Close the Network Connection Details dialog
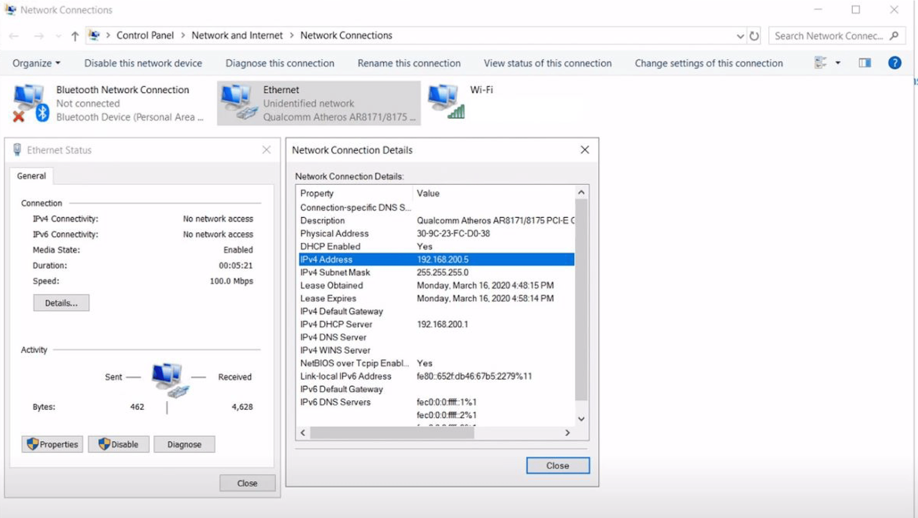Image resolution: width=918 pixels, height=518 pixels. coord(585,150)
